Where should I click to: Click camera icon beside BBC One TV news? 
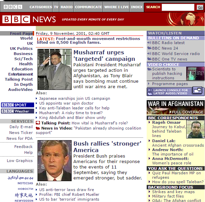point(149,59)
